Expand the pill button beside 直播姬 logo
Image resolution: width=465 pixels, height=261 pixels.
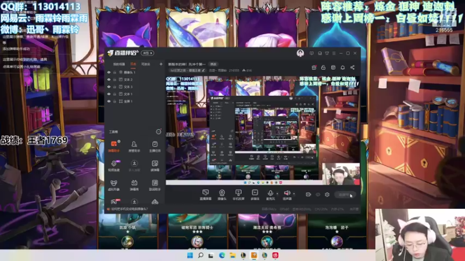click(x=148, y=53)
